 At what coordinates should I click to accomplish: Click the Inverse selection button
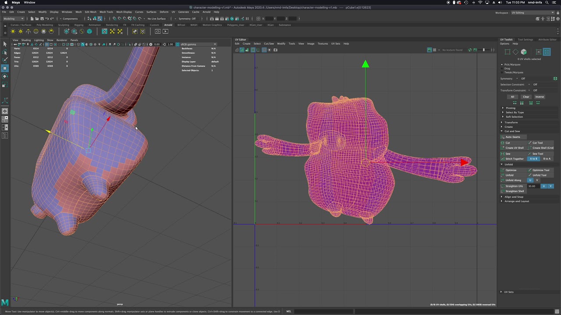(540, 97)
